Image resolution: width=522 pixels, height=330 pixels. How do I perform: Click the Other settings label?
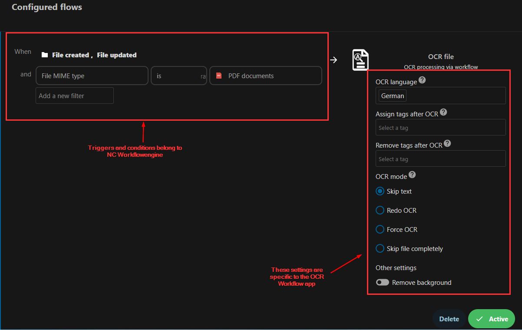point(396,268)
